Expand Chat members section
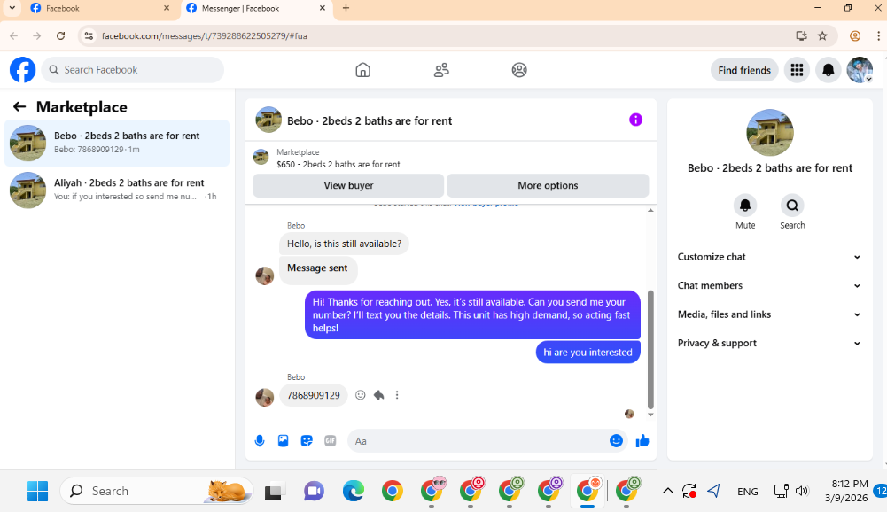The width and height of the screenshot is (887, 512). pos(769,286)
